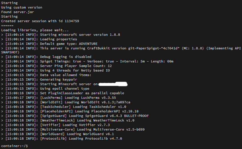Click the Spigot Timings log line
This screenshot has width=242, height=149.
107,61
